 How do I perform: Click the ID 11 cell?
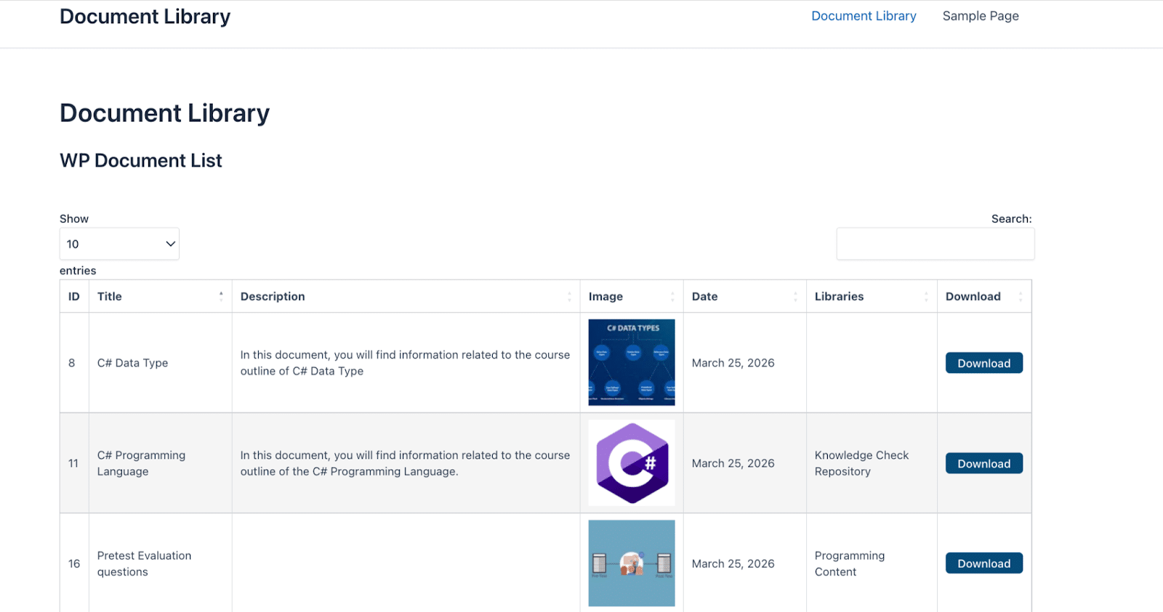click(74, 463)
